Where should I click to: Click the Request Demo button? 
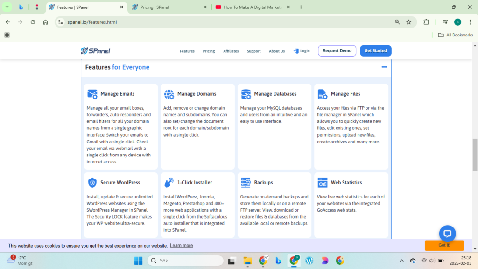(x=337, y=50)
